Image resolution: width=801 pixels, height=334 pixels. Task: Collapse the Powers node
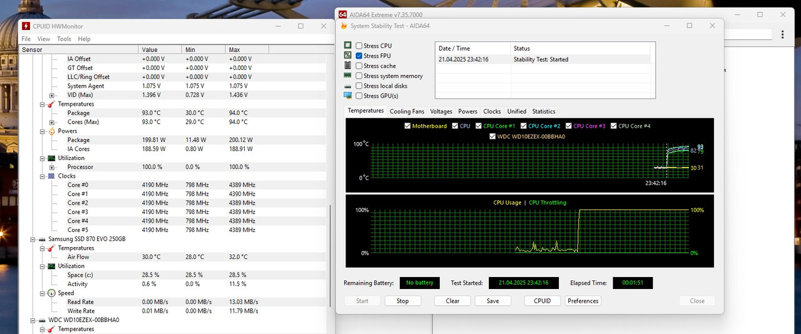42,131
